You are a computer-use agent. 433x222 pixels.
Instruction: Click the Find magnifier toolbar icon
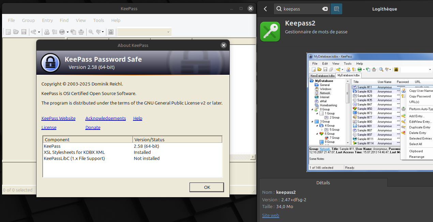tap(91, 32)
